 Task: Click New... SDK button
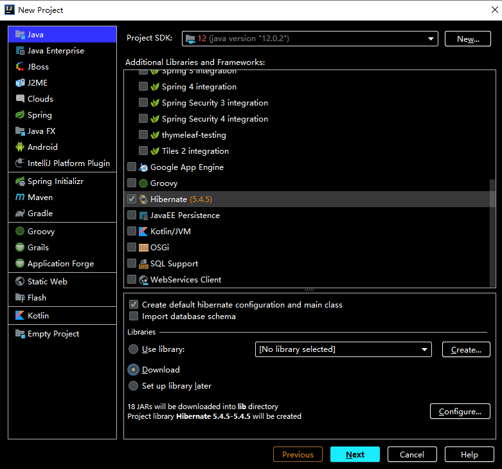468,39
